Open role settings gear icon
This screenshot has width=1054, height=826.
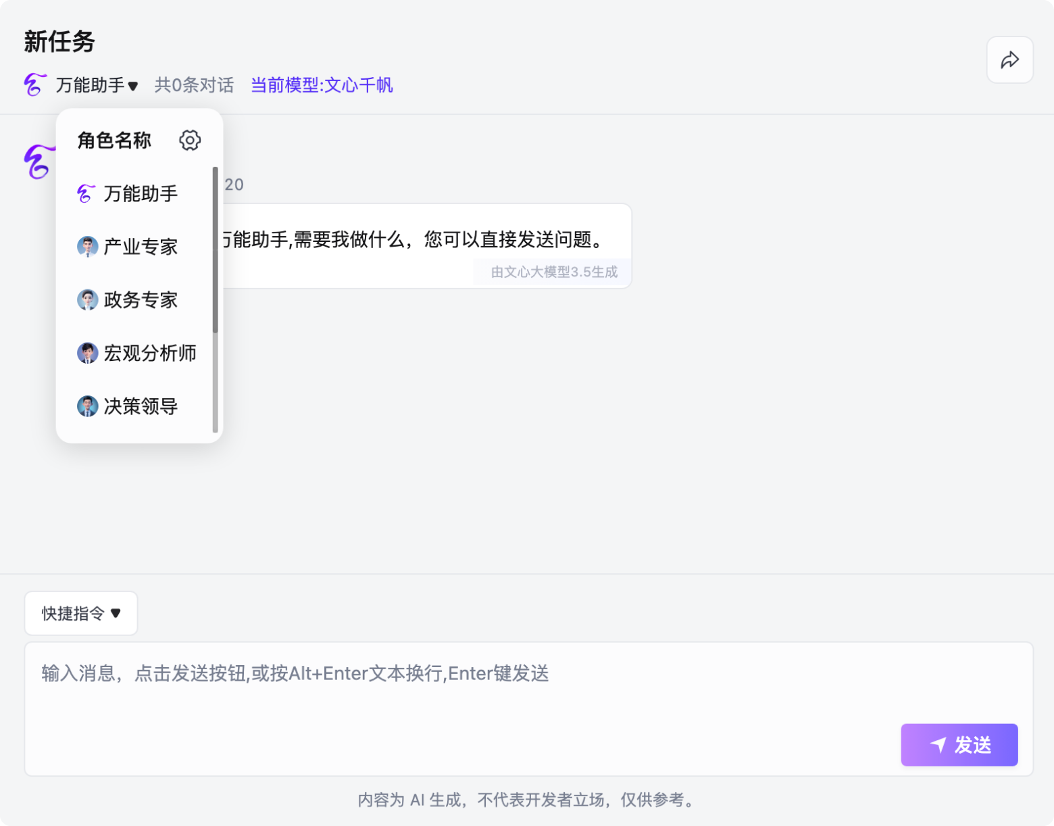pyautogui.click(x=190, y=140)
